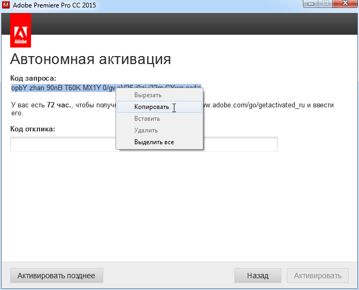The width and height of the screenshot is (359, 290).
Task: Close the Adobe Premiere Pro window
Action: (345, 3)
